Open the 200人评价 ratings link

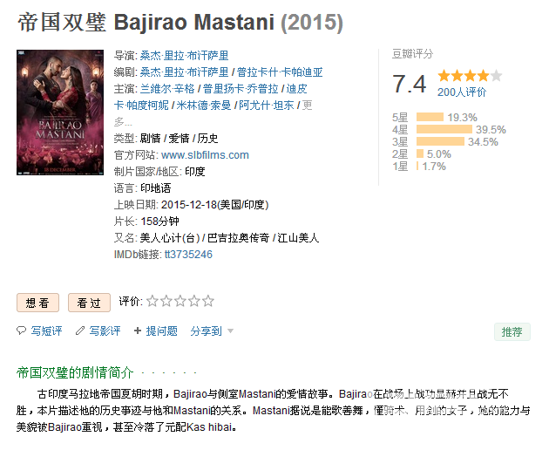pyautogui.click(x=462, y=92)
